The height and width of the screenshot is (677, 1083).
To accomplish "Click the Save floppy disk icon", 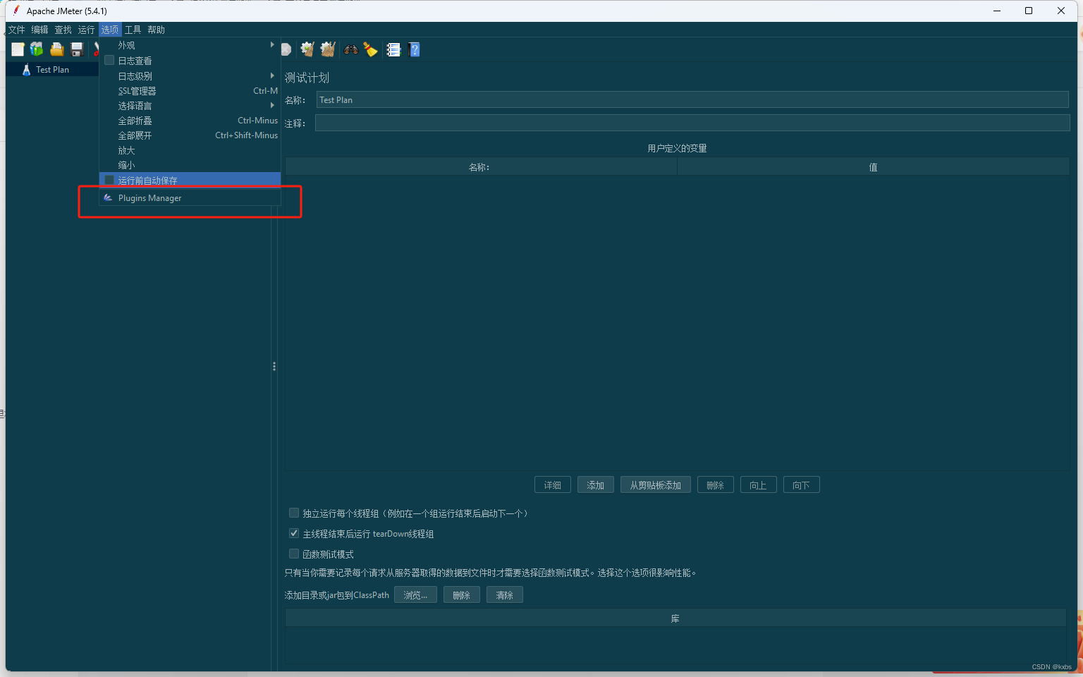I will 77,49.
